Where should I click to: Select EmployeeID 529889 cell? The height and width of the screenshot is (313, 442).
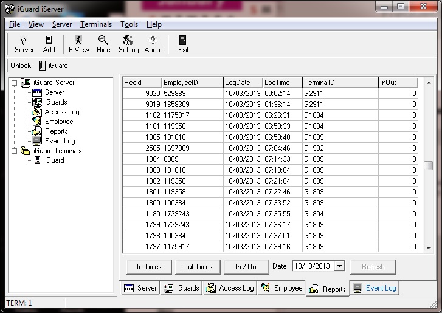[x=193, y=94]
